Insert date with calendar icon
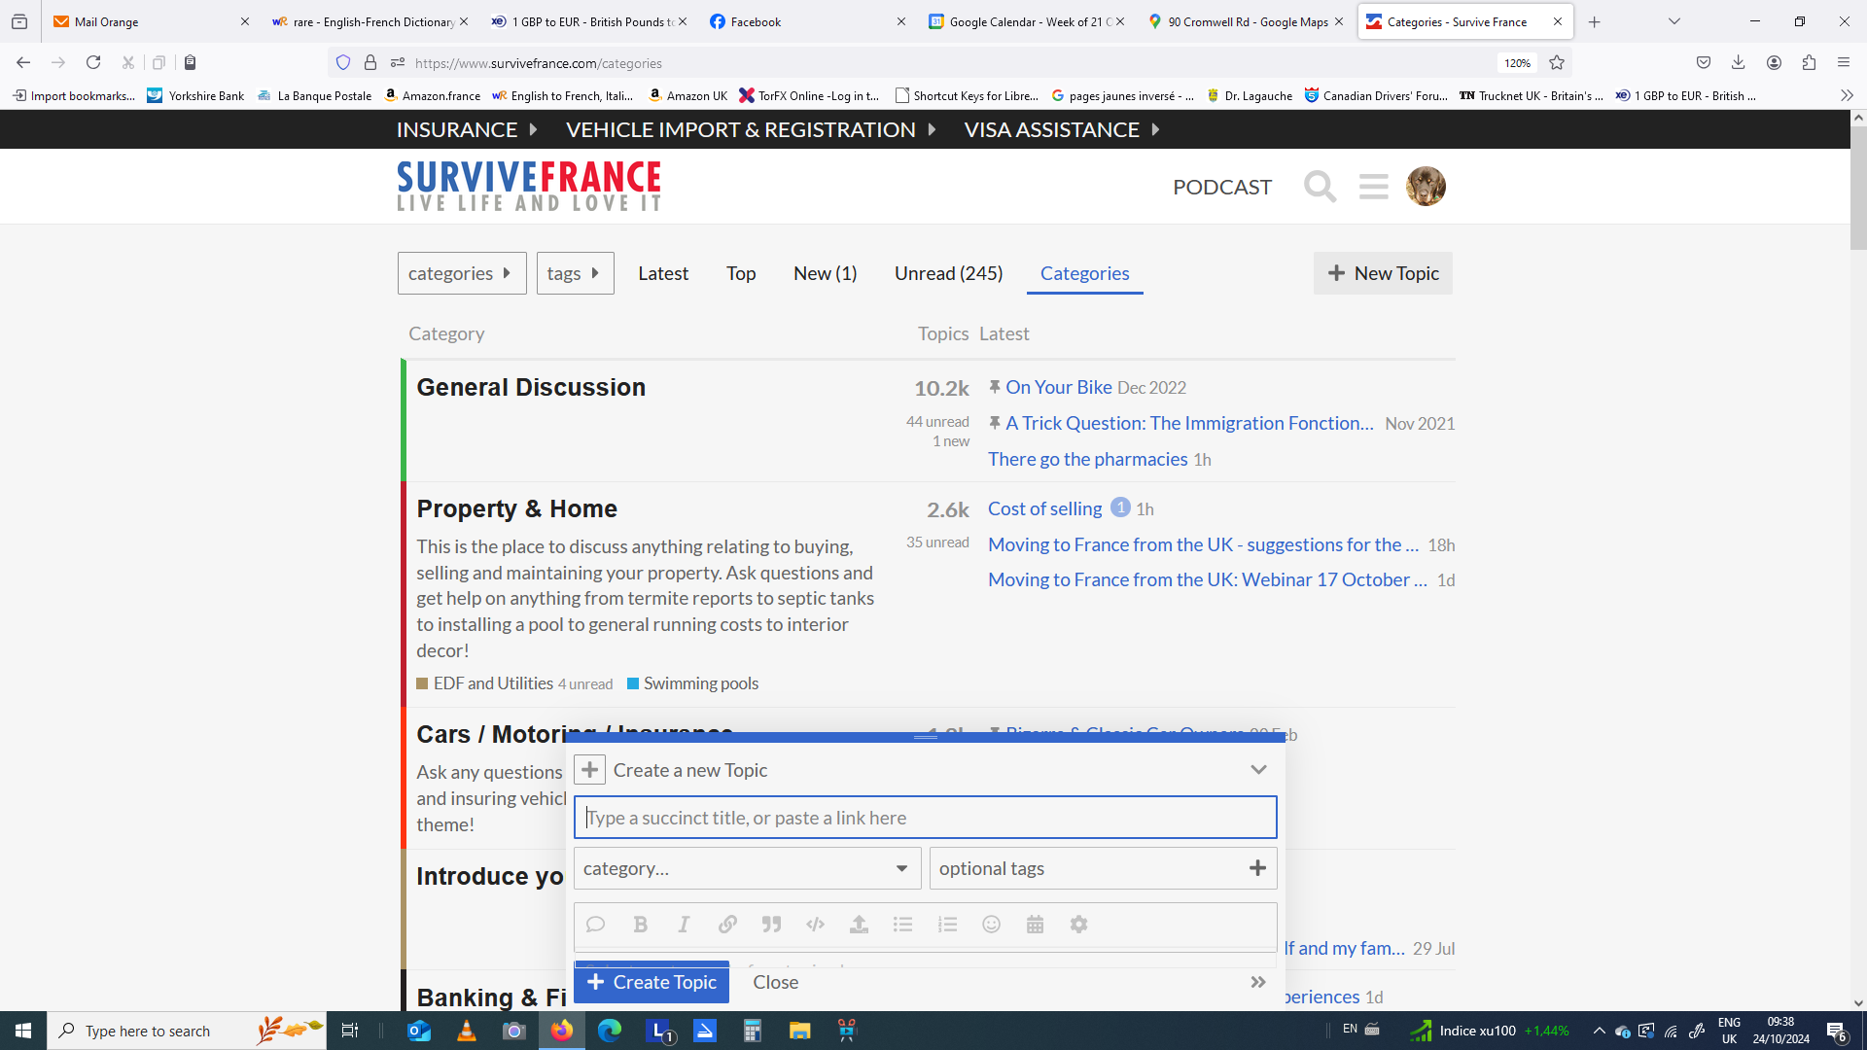 click(x=1035, y=925)
